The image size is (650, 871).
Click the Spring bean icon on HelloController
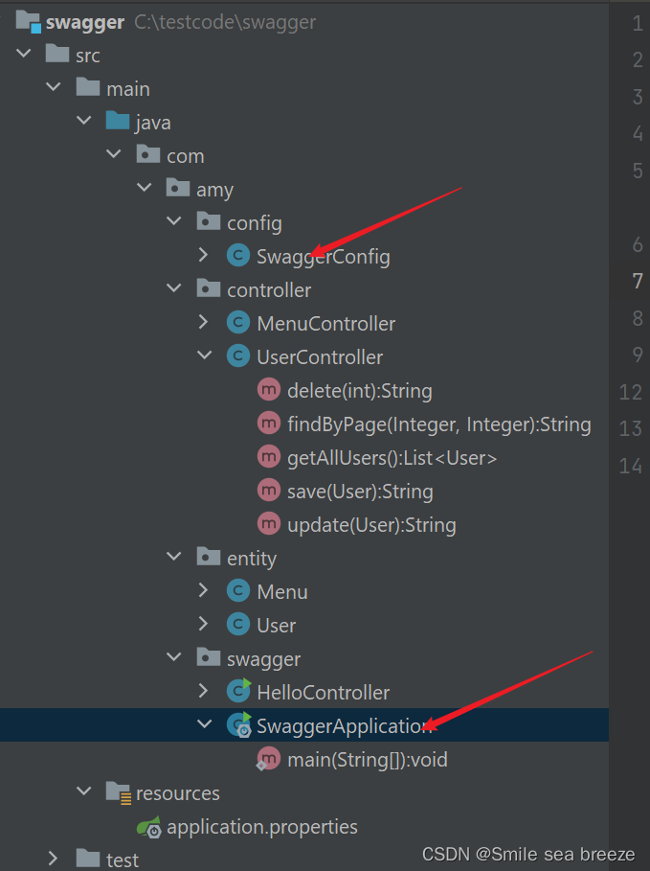tap(238, 692)
